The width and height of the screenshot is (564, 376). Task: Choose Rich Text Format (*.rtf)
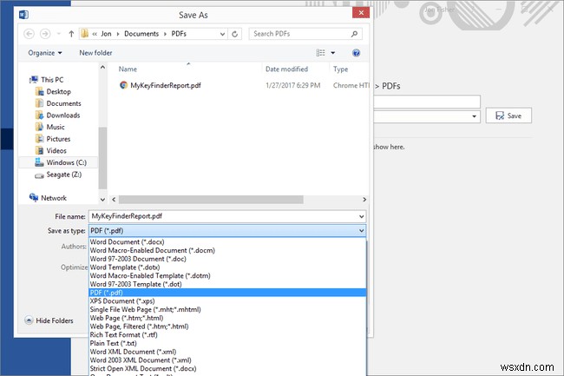(x=227, y=335)
